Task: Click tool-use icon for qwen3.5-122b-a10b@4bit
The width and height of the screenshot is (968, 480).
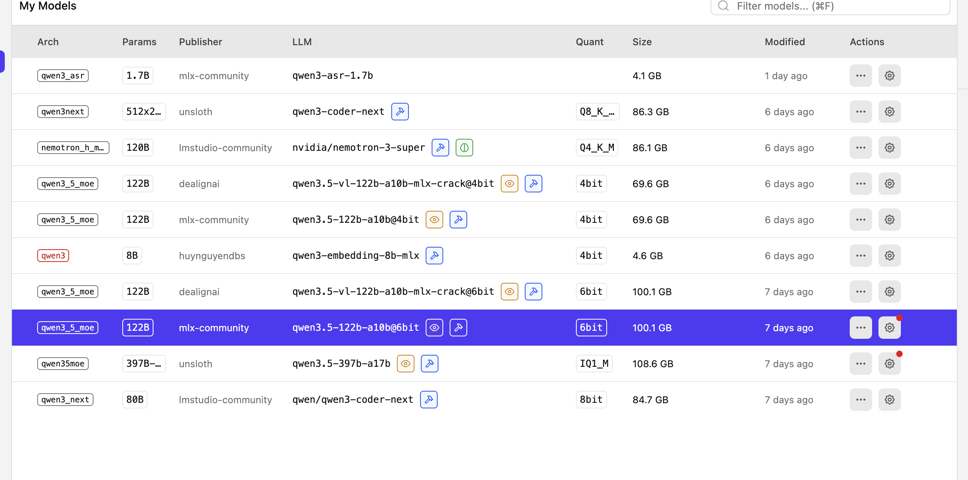Action: point(458,220)
